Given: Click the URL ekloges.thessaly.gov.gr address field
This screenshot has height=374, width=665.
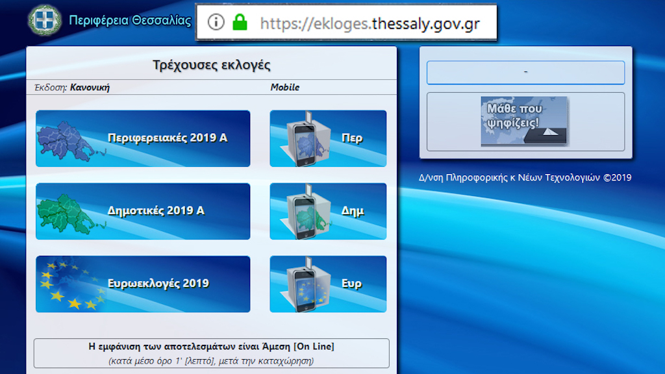Looking at the screenshot, I should [x=370, y=24].
